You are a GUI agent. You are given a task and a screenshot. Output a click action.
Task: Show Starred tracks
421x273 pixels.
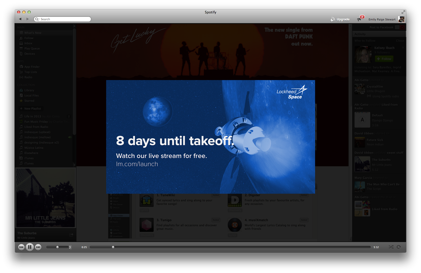click(x=30, y=101)
